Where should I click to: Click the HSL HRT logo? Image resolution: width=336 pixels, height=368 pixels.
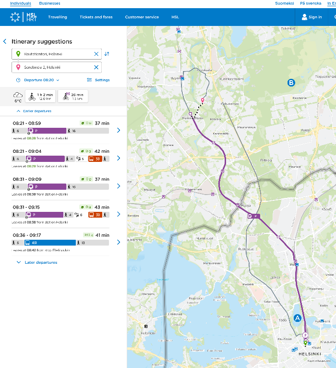24,17
